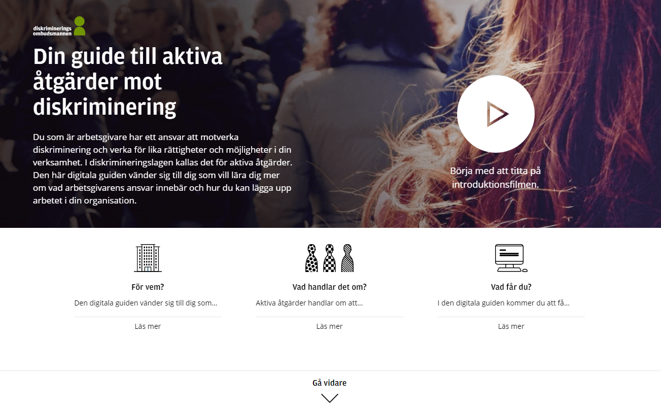The width and height of the screenshot is (661, 406).
Task: Click the three patterned figures icon
Action: coord(330,258)
